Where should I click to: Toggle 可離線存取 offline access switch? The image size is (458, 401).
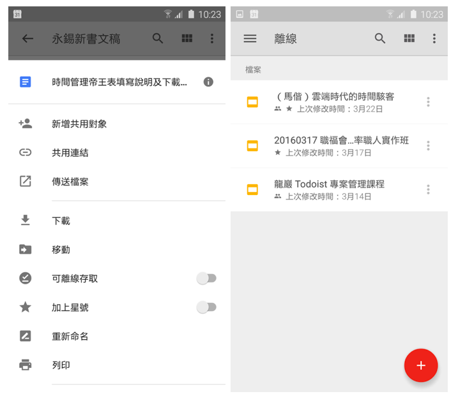click(x=206, y=279)
